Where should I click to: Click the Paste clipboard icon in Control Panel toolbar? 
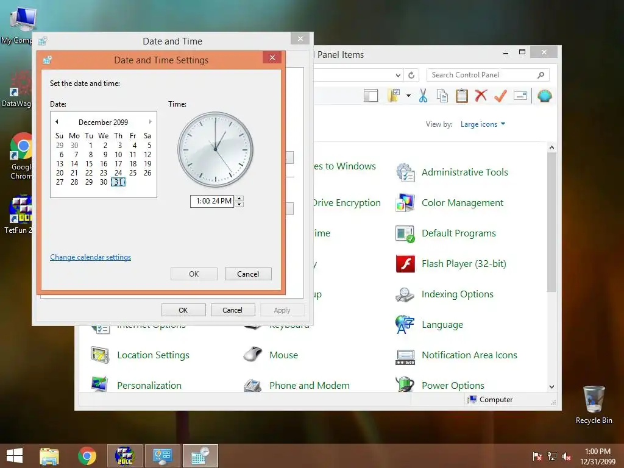pyautogui.click(x=462, y=96)
